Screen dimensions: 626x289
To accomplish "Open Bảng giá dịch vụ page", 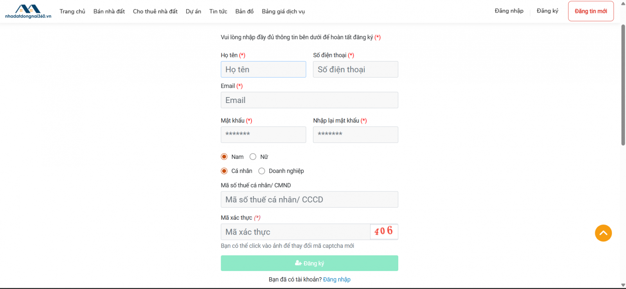I will [283, 11].
